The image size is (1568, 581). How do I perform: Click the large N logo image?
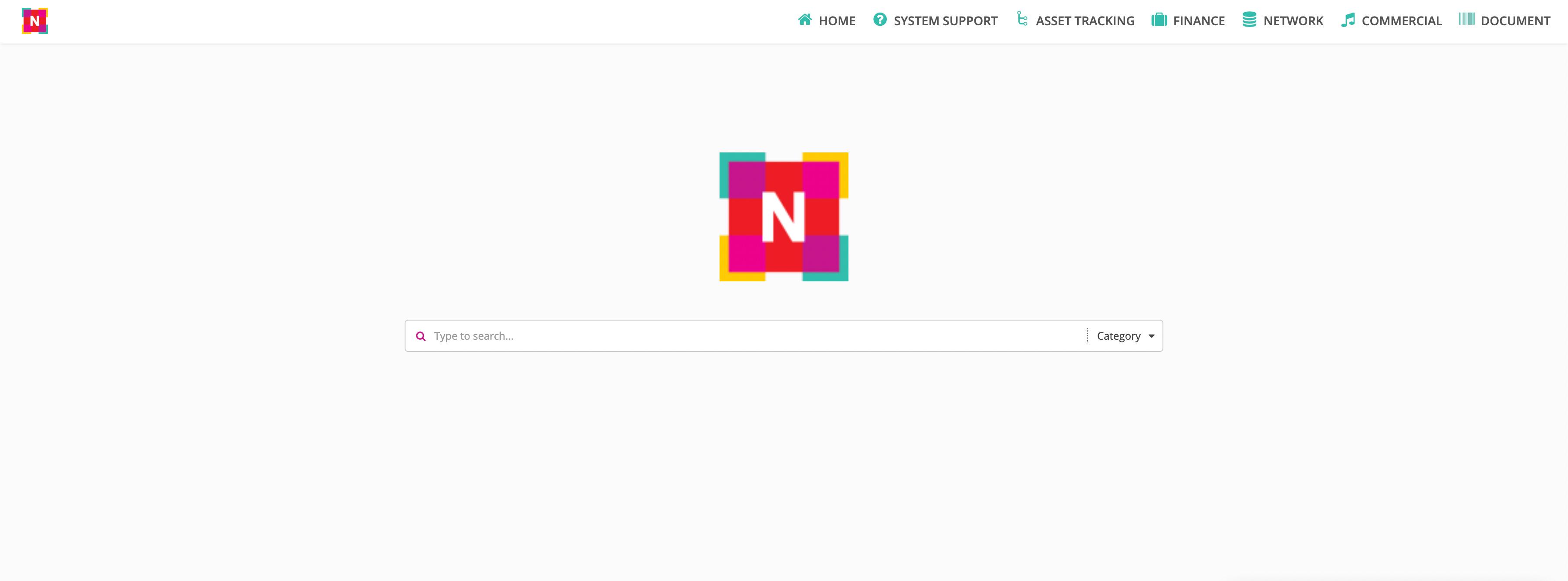[784, 217]
